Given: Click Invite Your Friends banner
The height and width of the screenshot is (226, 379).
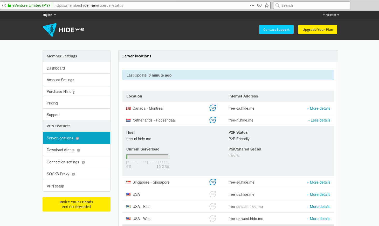Looking at the screenshot, I should [x=77, y=204].
